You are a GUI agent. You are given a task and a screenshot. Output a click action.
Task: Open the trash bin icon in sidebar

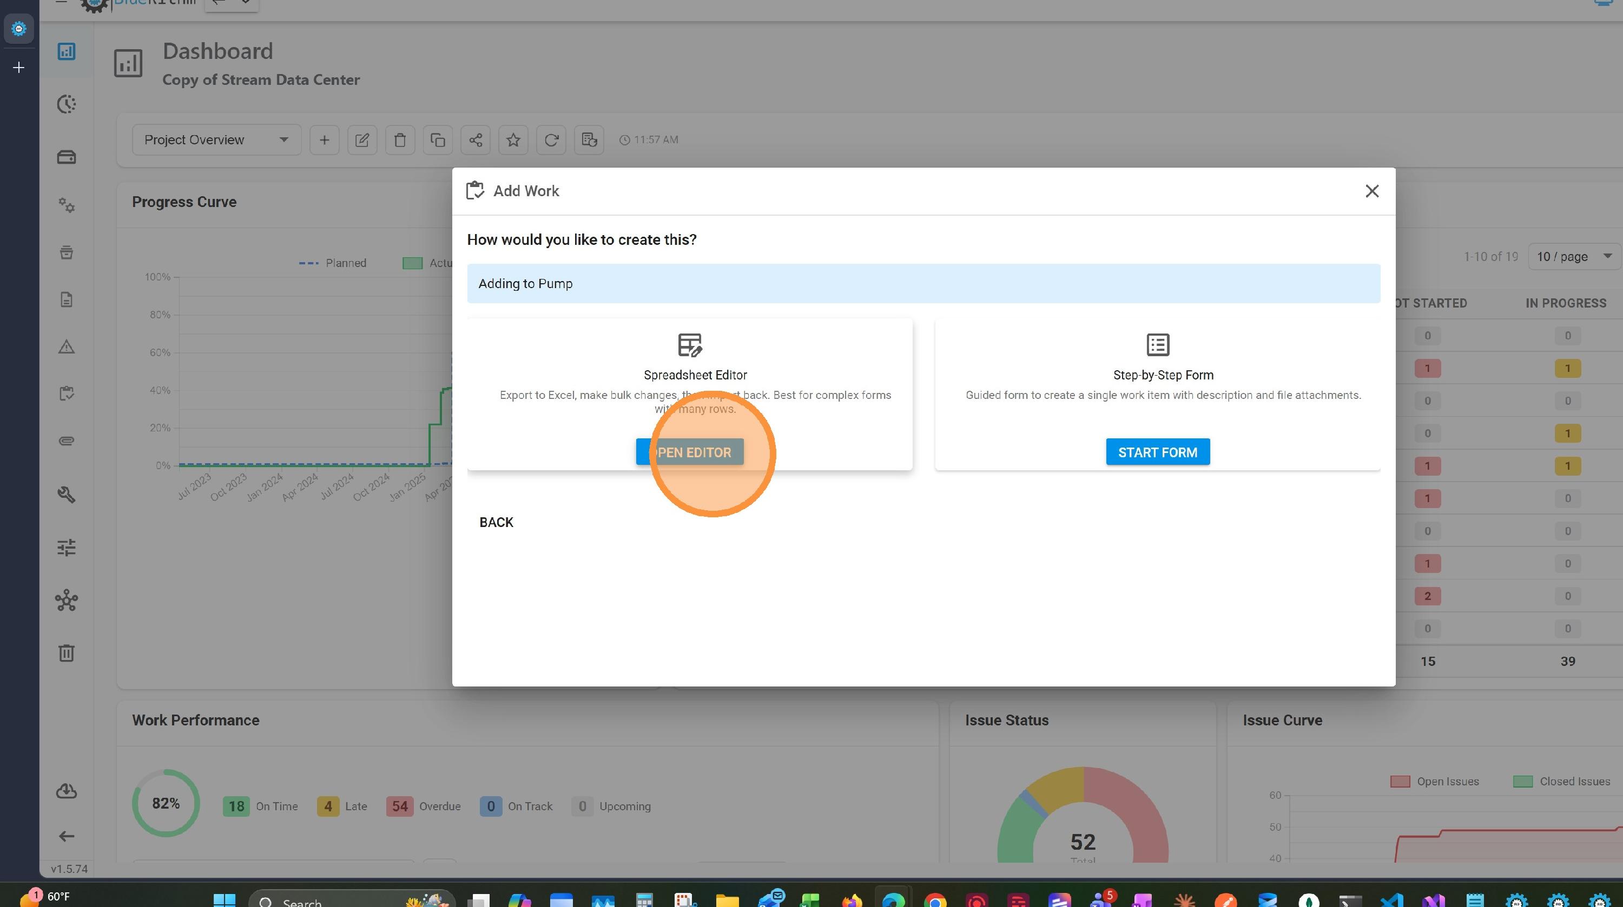point(66,653)
